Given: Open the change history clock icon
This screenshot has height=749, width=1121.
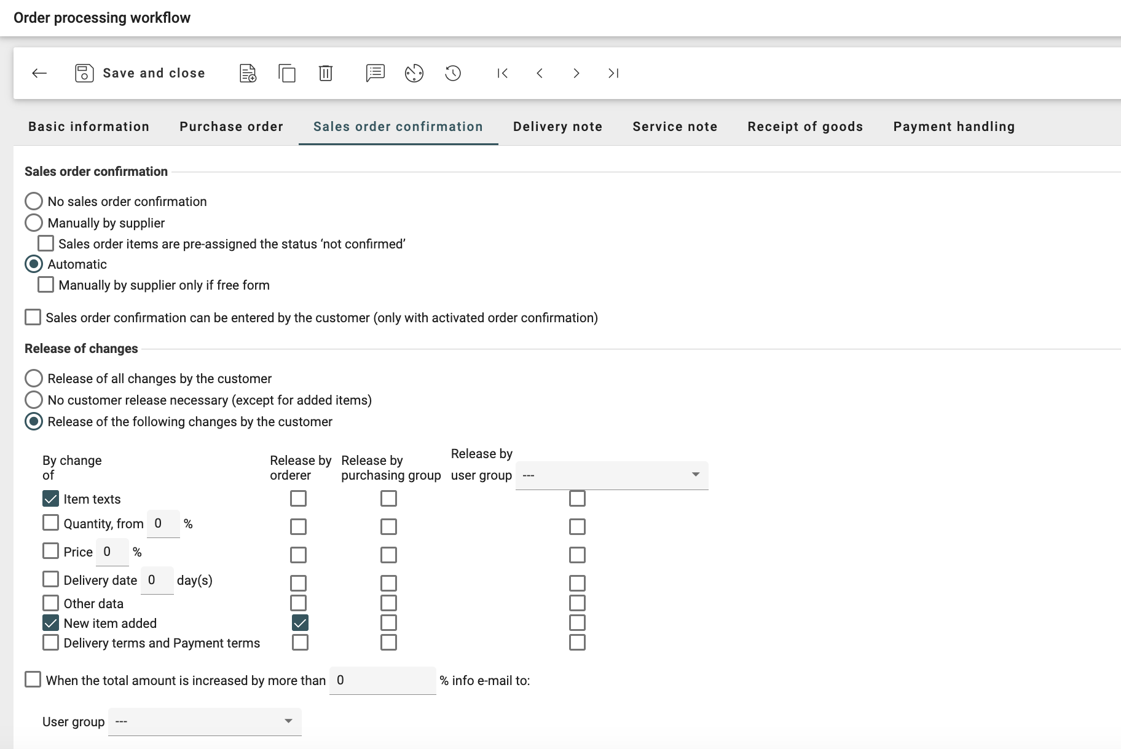Looking at the screenshot, I should coord(453,73).
